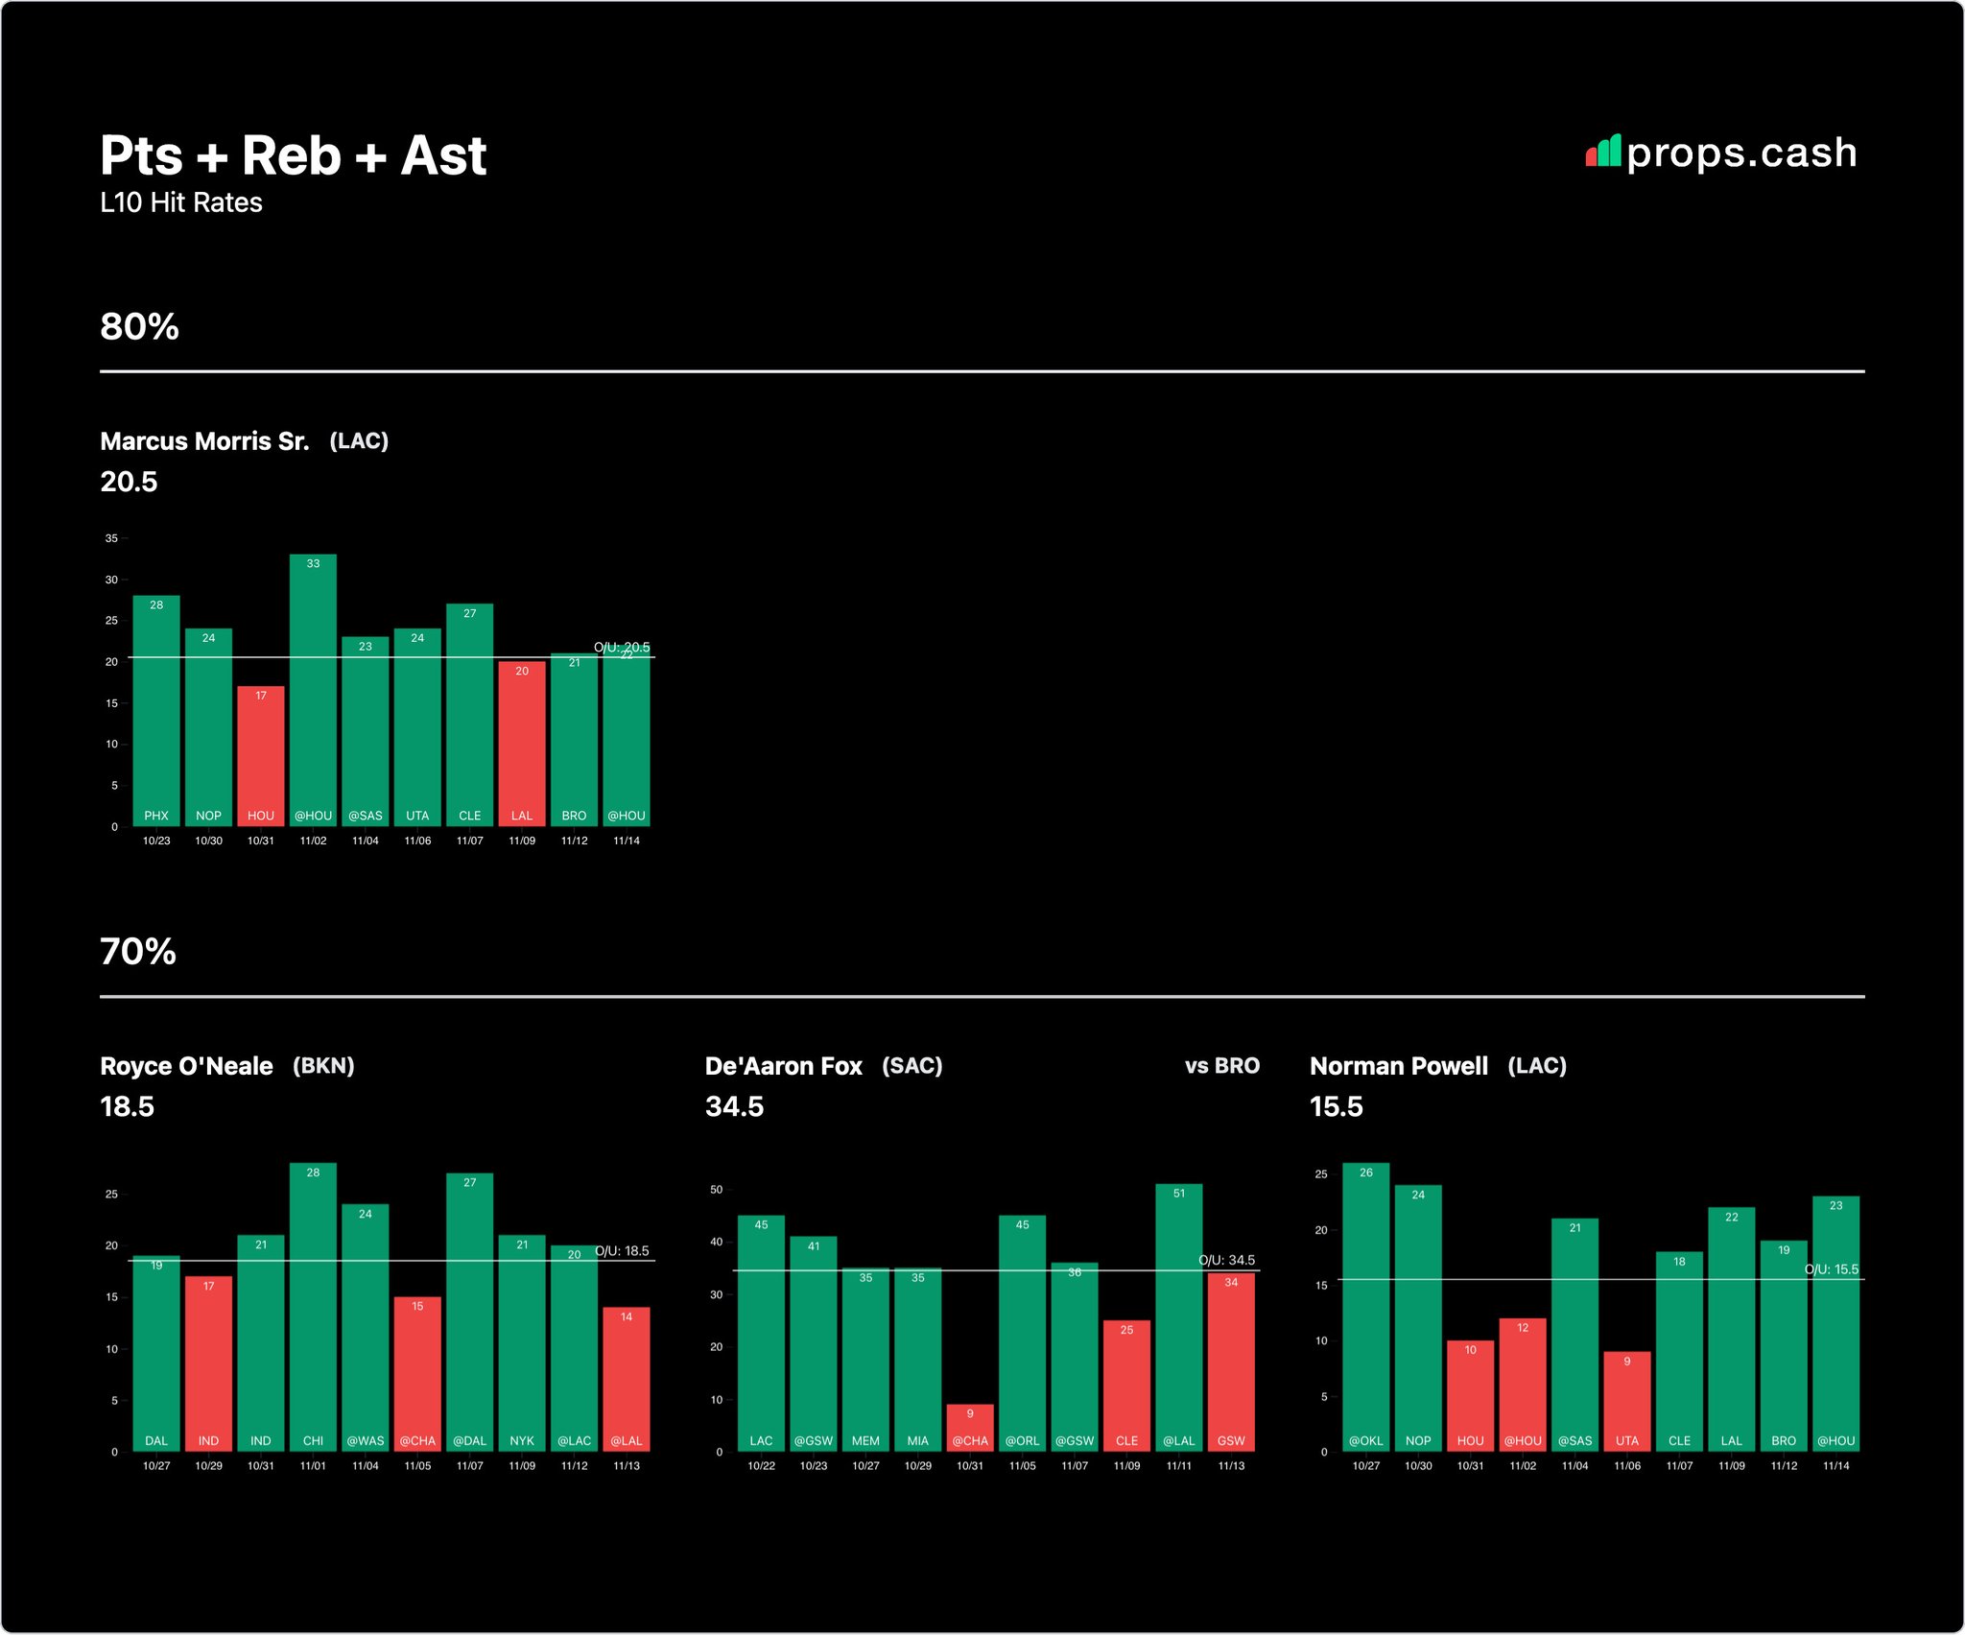Click the props.cash logo icon
Image resolution: width=1965 pixels, height=1635 pixels.
1602,152
